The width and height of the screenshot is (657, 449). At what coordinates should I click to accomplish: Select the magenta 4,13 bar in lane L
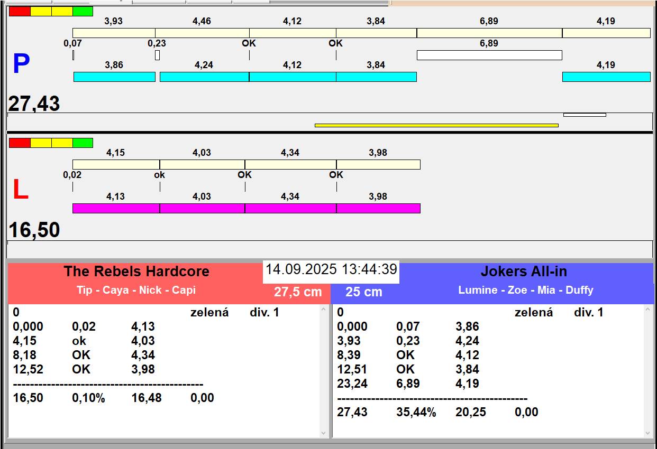pyautogui.click(x=116, y=208)
